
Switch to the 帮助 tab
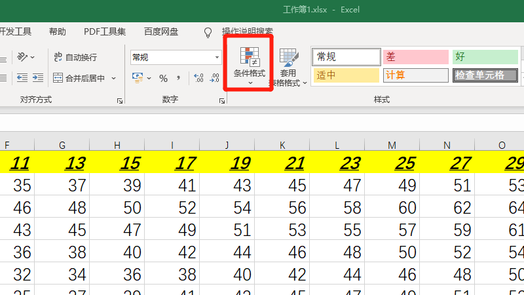tap(58, 31)
